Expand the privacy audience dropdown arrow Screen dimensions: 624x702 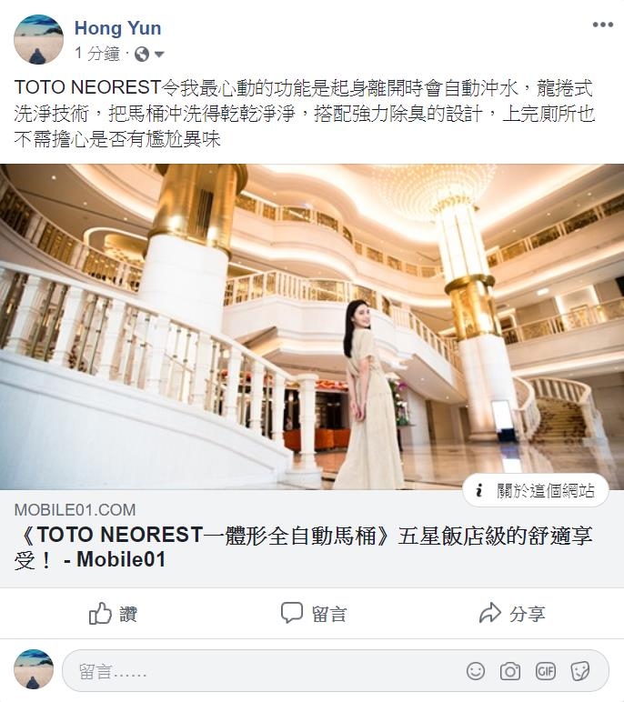pos(159,55)
